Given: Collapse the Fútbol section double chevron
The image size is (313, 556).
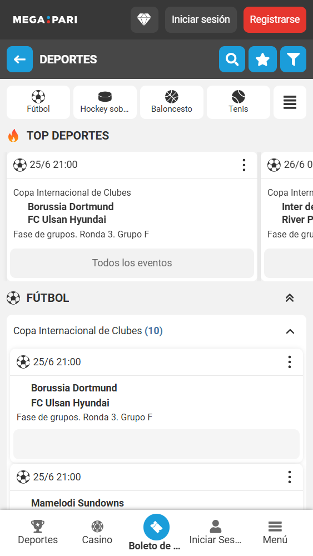Looking at the screenshot, I should pyautogui.click(x=290, y=298).
